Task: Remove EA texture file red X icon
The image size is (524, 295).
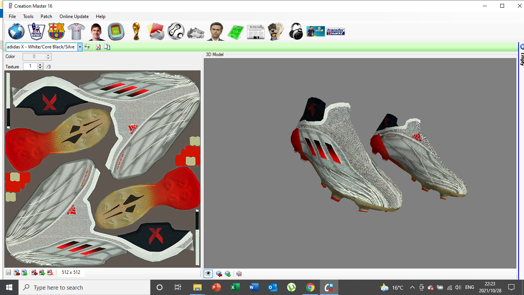Action: point(50,273)
